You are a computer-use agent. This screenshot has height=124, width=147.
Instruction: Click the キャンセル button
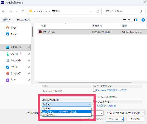(135, 119)
